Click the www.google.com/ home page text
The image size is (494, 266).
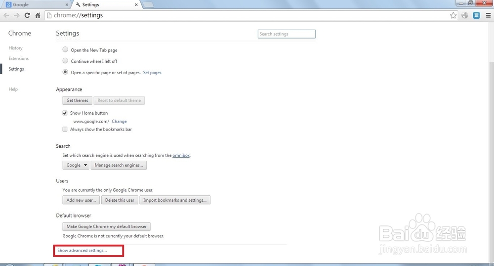click(91, 121)
